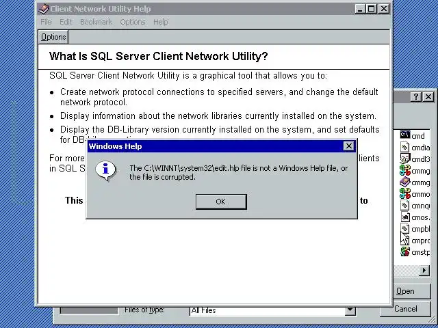This screenshot has width=438, height=328.
Task: Minimize the Client Network Utility Help window
Action: [360, 9]
